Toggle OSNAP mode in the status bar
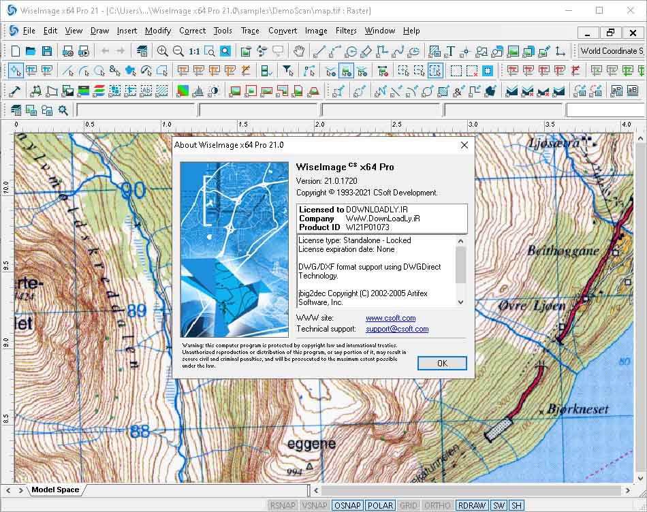 [347, 505]
